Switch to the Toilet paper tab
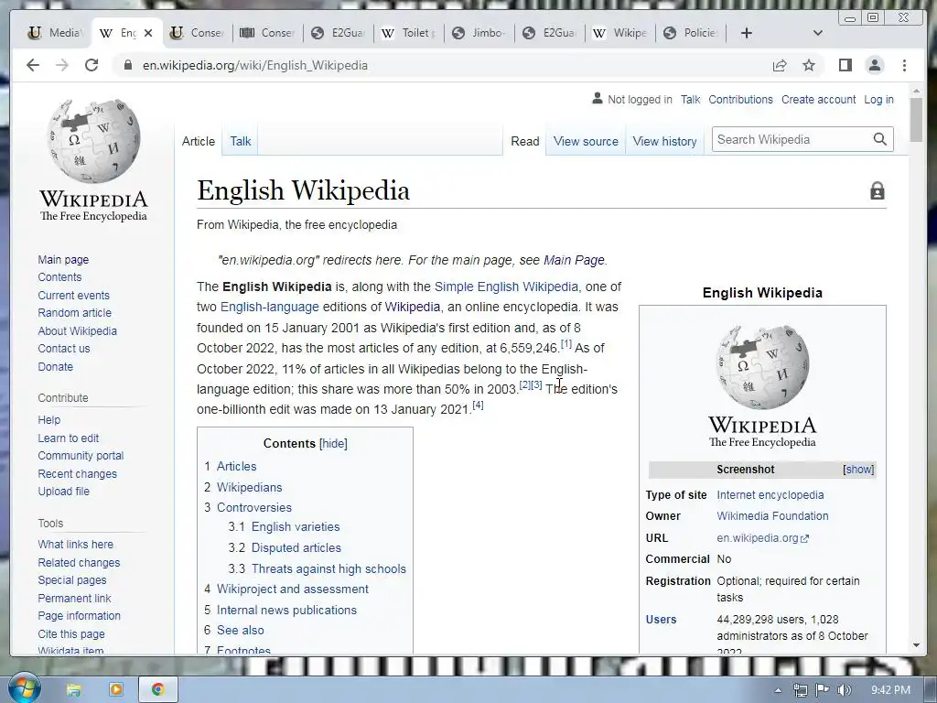Viewport: 937px width, 703px height. click(x=409, y=33)
